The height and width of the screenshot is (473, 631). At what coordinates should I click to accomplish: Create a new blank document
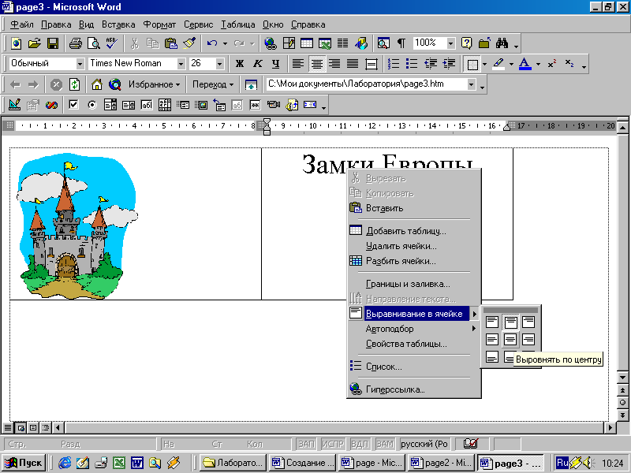pyautogui.click(x=16, y=43)
